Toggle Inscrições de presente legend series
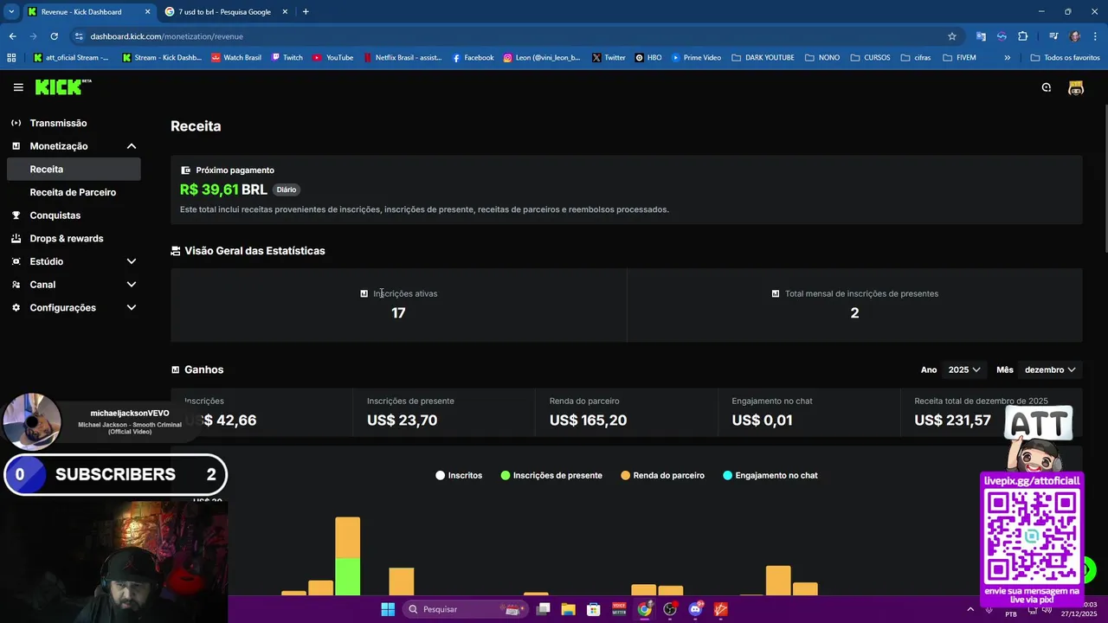1108x623 pixels. pos(551,475)
